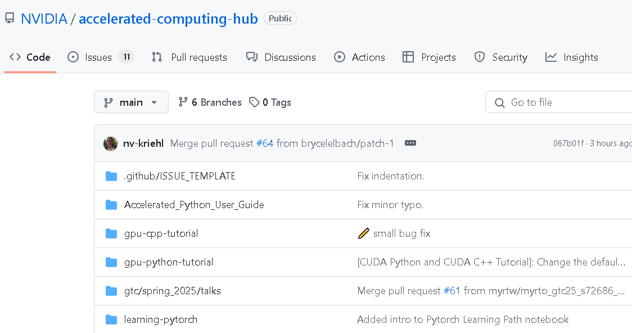View the Security tab
Screen dimensions: 632x333
click(x=501, y=57)
